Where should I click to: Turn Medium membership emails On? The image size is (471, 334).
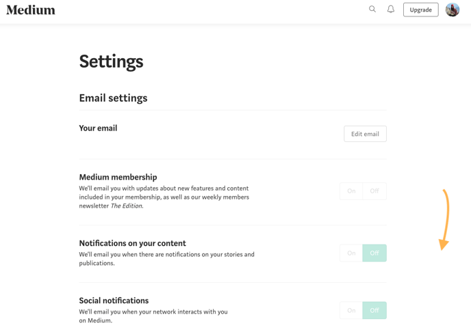point(351,191)
